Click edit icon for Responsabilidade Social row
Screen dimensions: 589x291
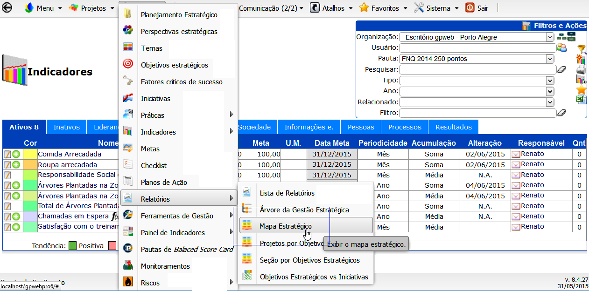(x=7, y=175)
